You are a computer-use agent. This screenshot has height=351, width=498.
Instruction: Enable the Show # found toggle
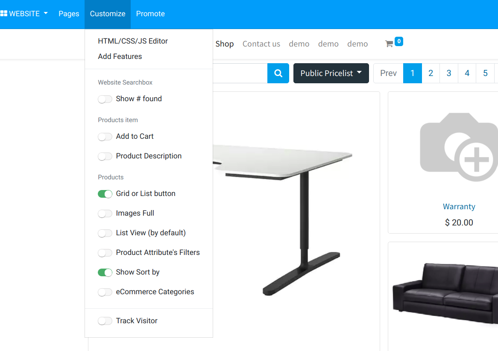[x=105, y=99]
